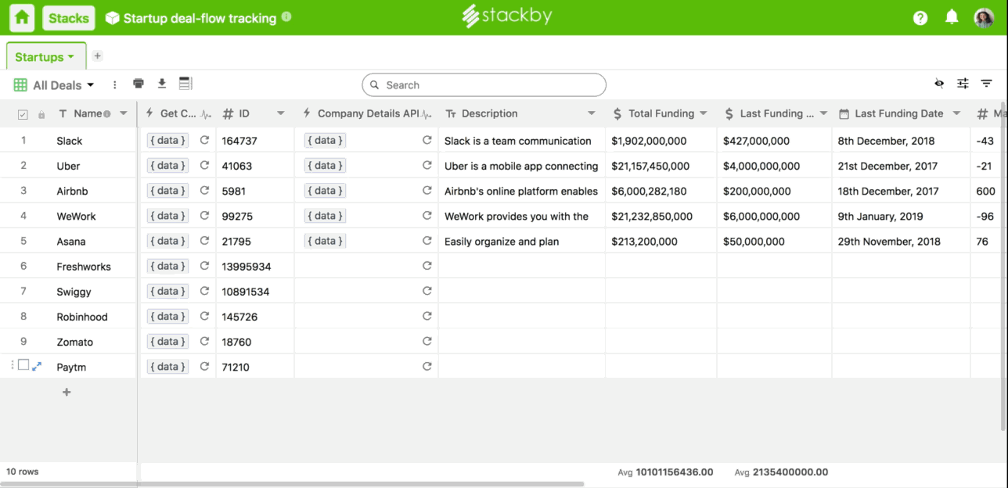Click the help question mark icon
Viewport: 1008px width, 488px height.
tap(920, 16)
